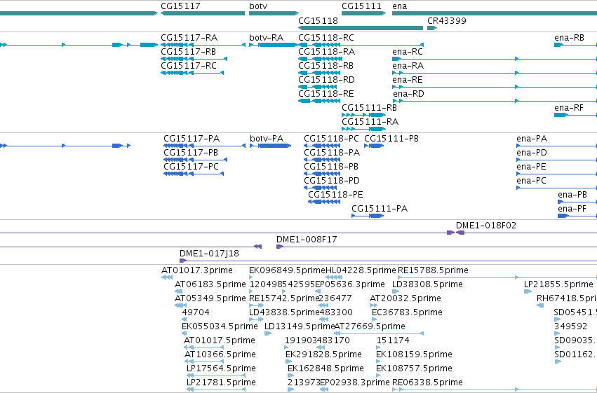Select EST LP21781.5prime

[x=221, y=383]
